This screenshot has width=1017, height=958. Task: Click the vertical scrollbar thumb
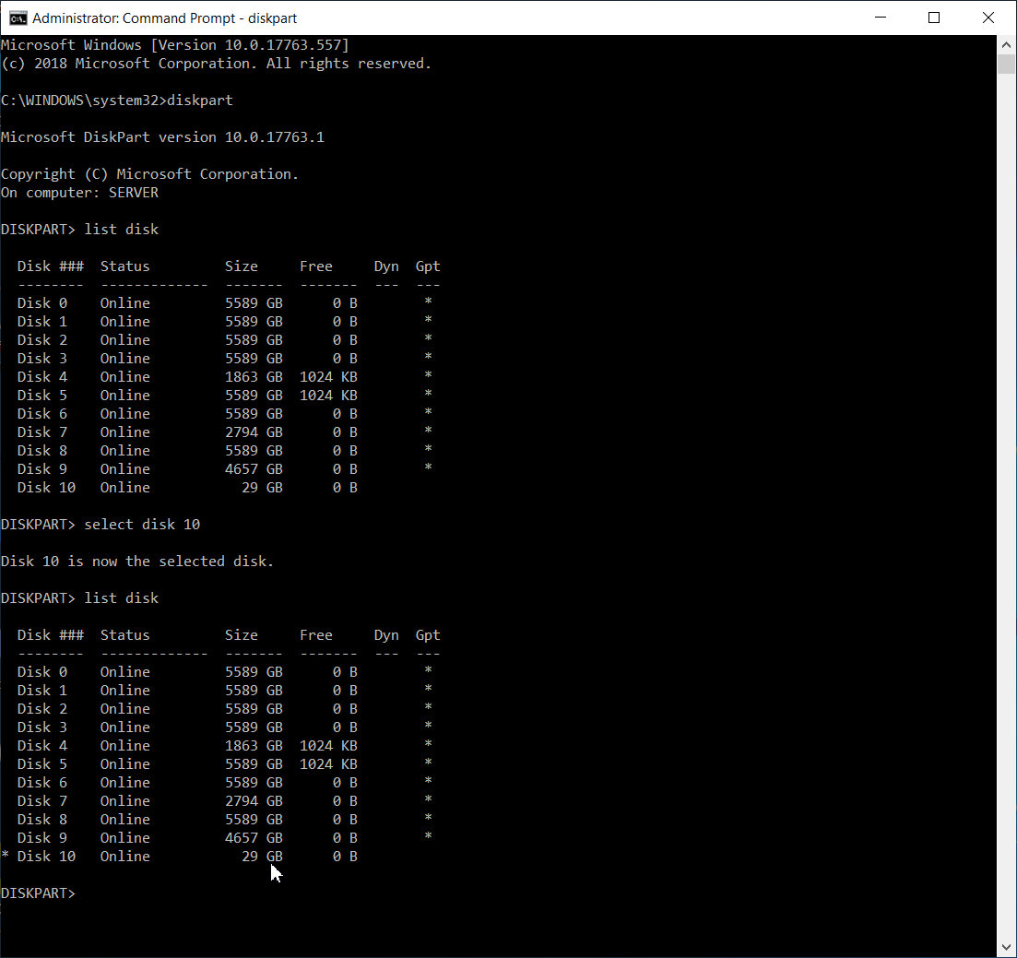[1006, 64]
